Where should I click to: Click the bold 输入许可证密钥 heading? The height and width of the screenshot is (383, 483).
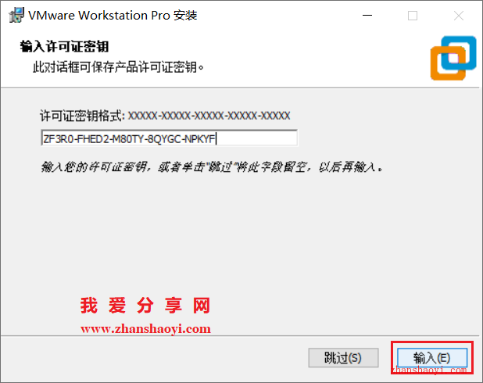64,47
